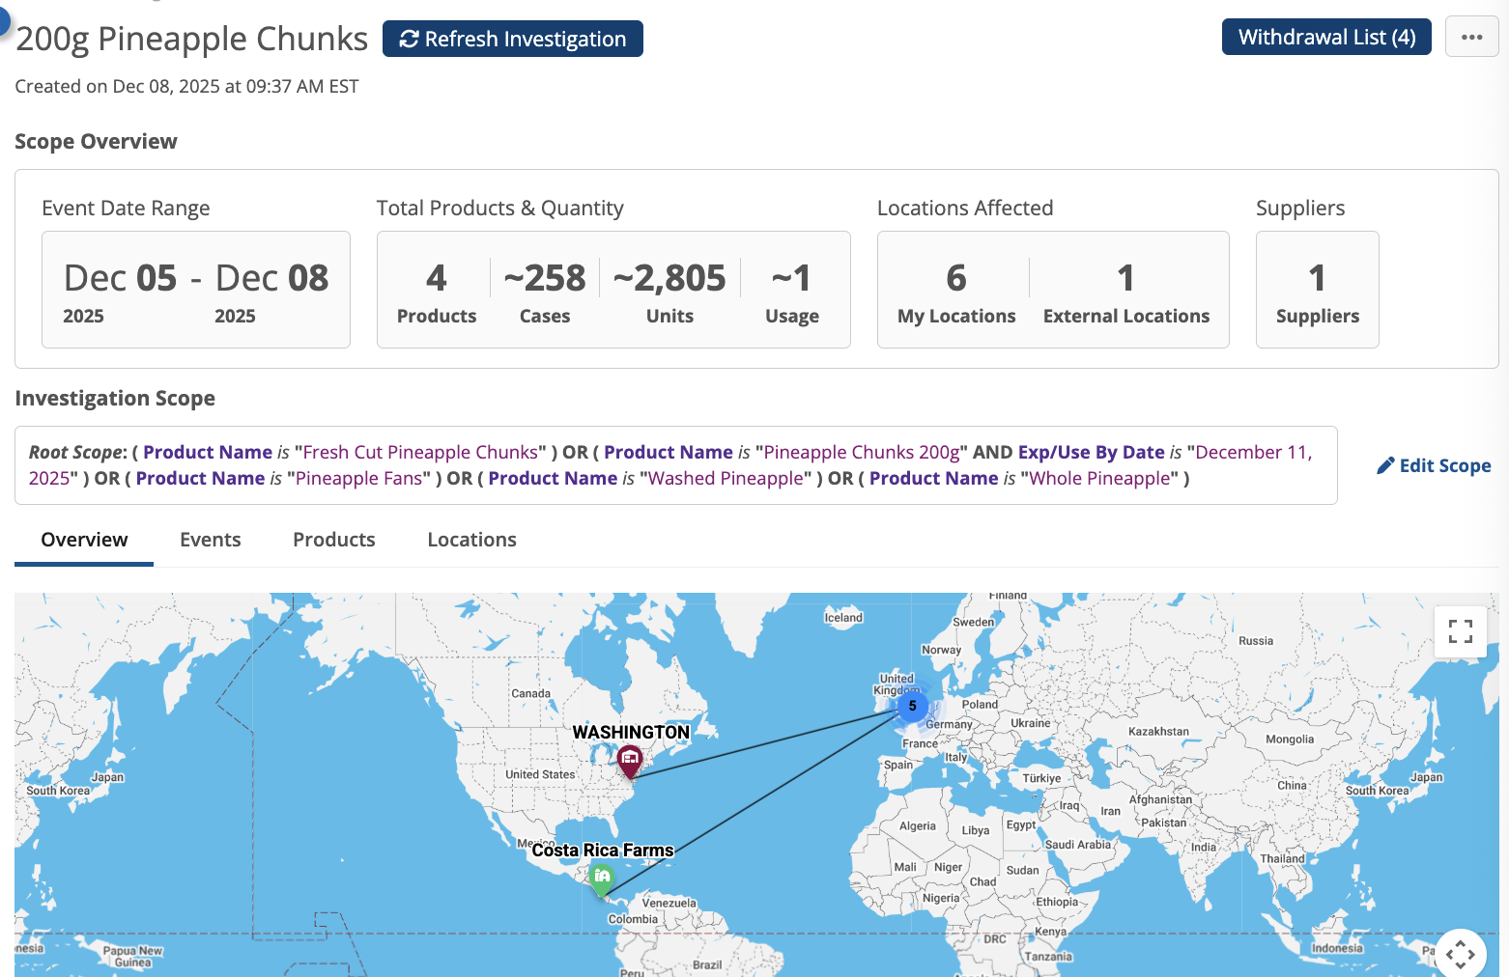Click the Event Date Range box
1509x977 pixels.
[x=195, y=290]
